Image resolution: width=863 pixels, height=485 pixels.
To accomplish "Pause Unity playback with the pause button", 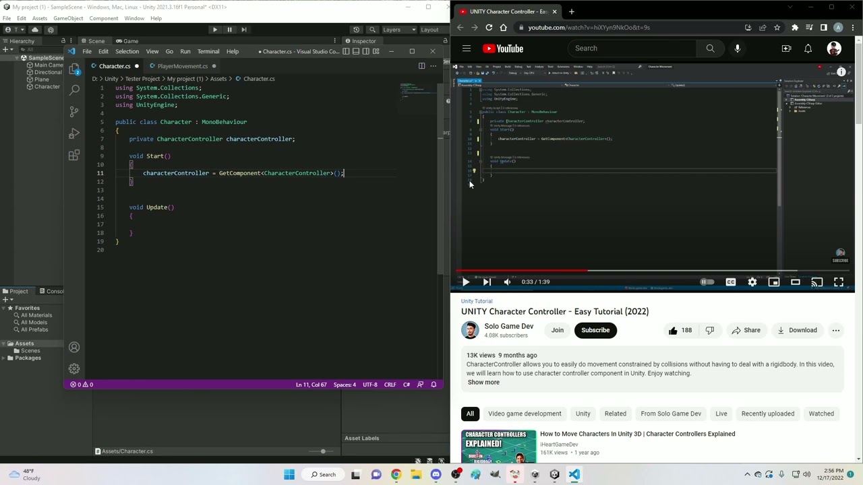I will pos(229,29).
